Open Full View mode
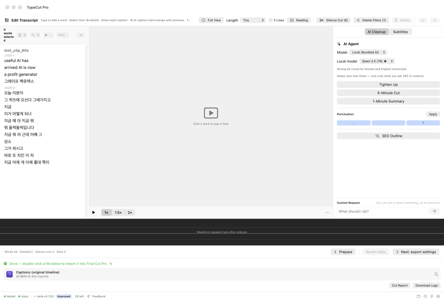This screenshot has height=301, width=444. 211,20
